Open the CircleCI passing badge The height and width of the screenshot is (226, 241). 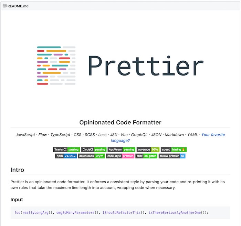[x=94, y=150]
